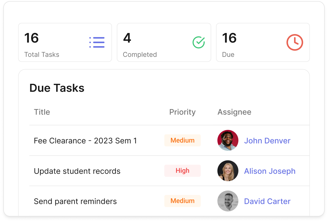Click Medium priority badge for Fee Clearance

click(x=182, y=140)
